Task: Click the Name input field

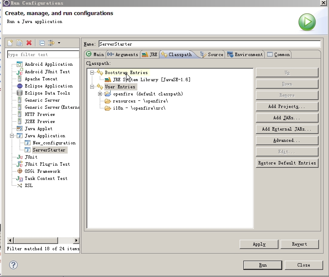Action: click(x=209, y=44)
